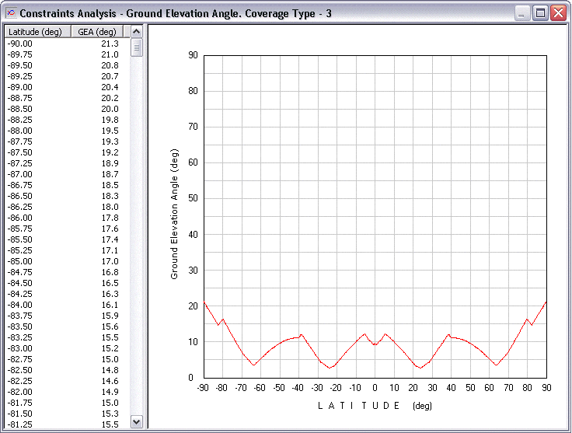The width and height of the screenshot is (572, 433).
Task: Click the application icon in title bar
Action: [x=10, y=13]
